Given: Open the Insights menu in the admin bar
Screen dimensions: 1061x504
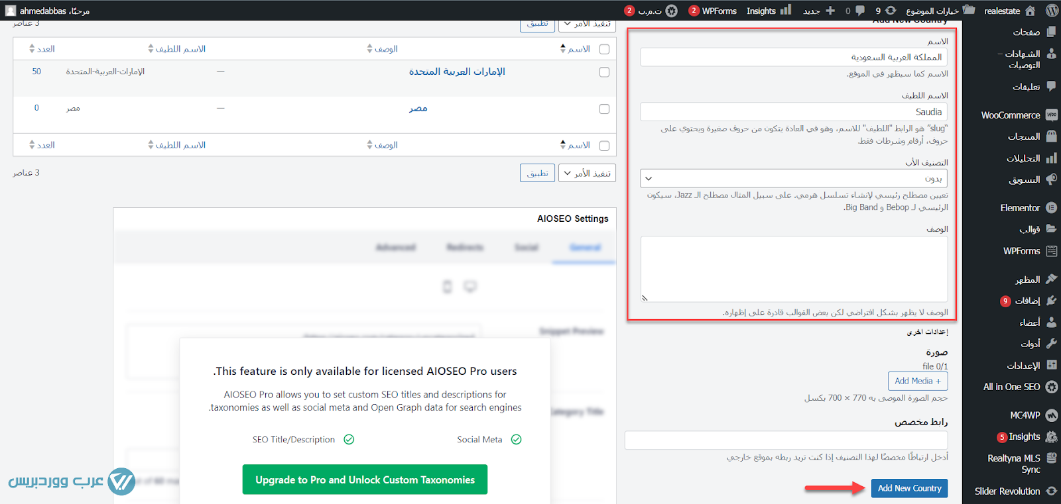Looking at the screenshot, I should pos(768,11).
